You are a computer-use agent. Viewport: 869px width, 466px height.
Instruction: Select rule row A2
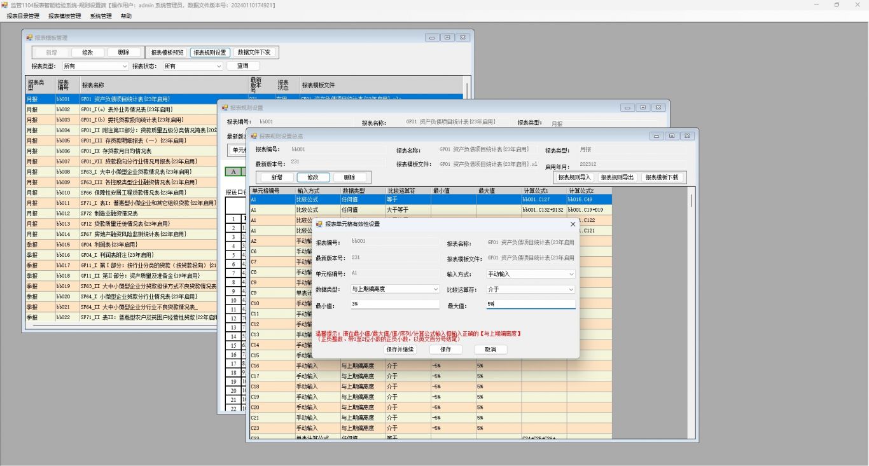(x=281, y=241)
